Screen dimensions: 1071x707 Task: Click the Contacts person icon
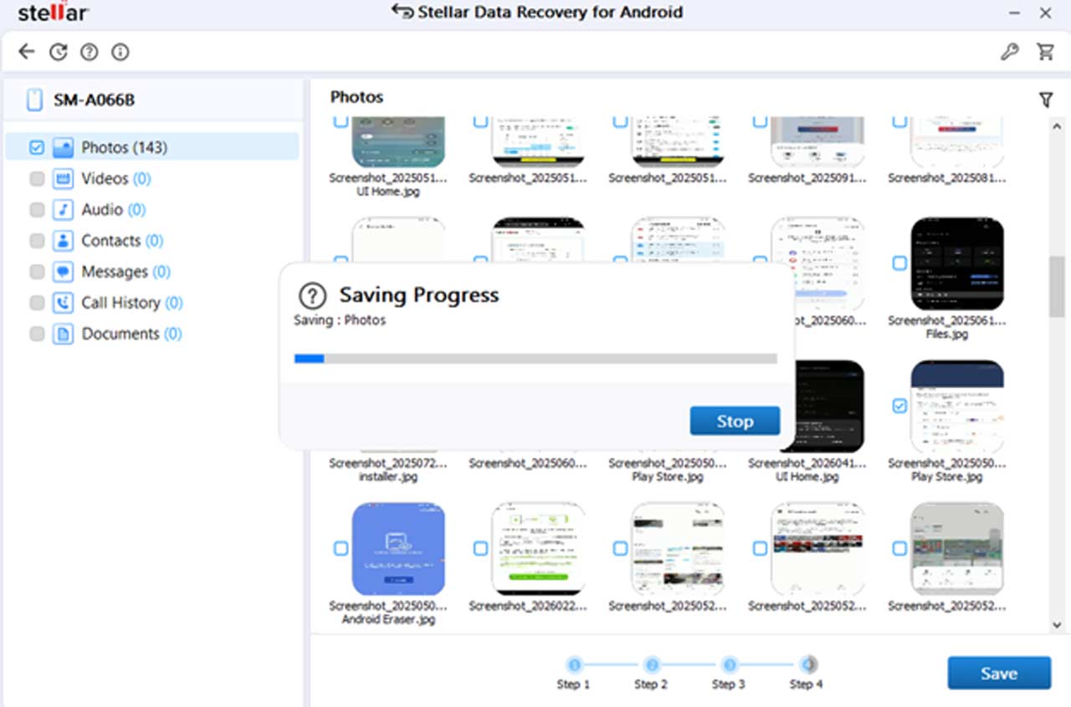click(63, 241)
